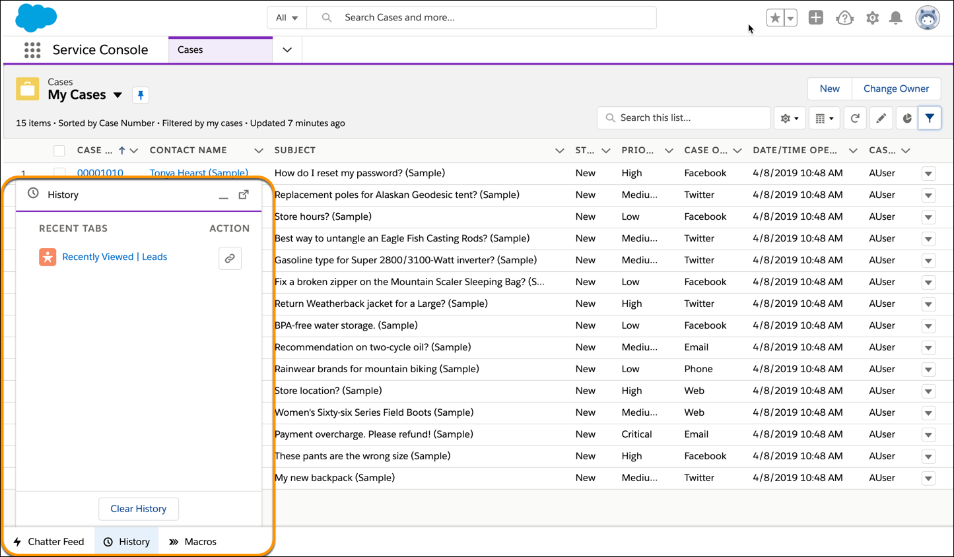
Task: Open Contact Name column menu chevron
Action: coord(259,151)
